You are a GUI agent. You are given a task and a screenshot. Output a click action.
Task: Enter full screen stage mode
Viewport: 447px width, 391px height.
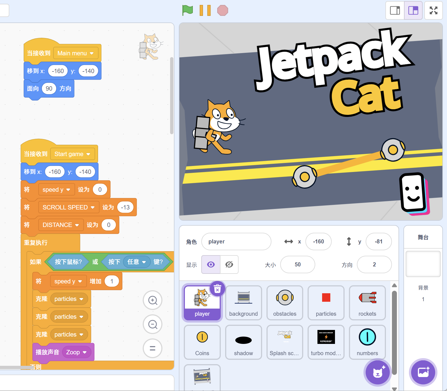[x=433, y=10]
